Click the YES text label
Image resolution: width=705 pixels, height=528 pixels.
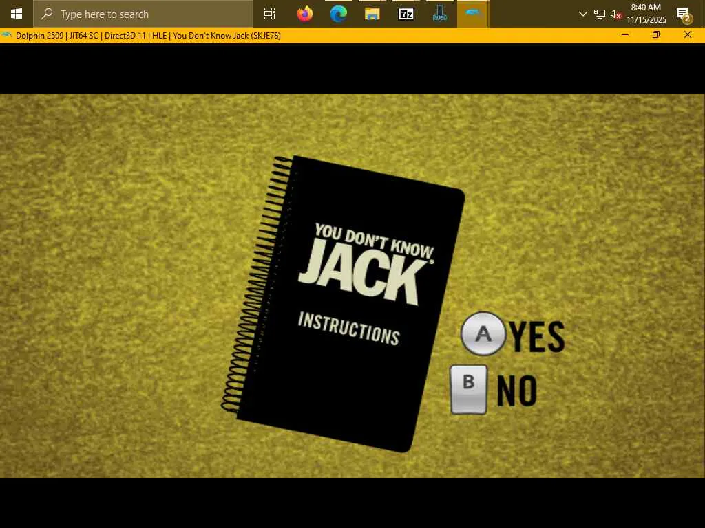coord(537,336)
